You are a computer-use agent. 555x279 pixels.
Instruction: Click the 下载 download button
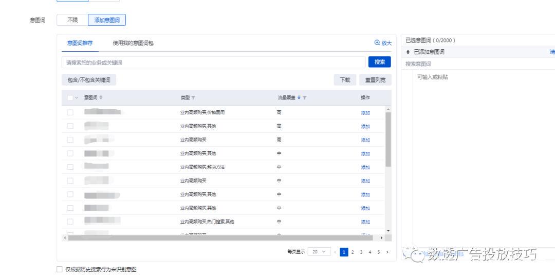tap(345, 80)
